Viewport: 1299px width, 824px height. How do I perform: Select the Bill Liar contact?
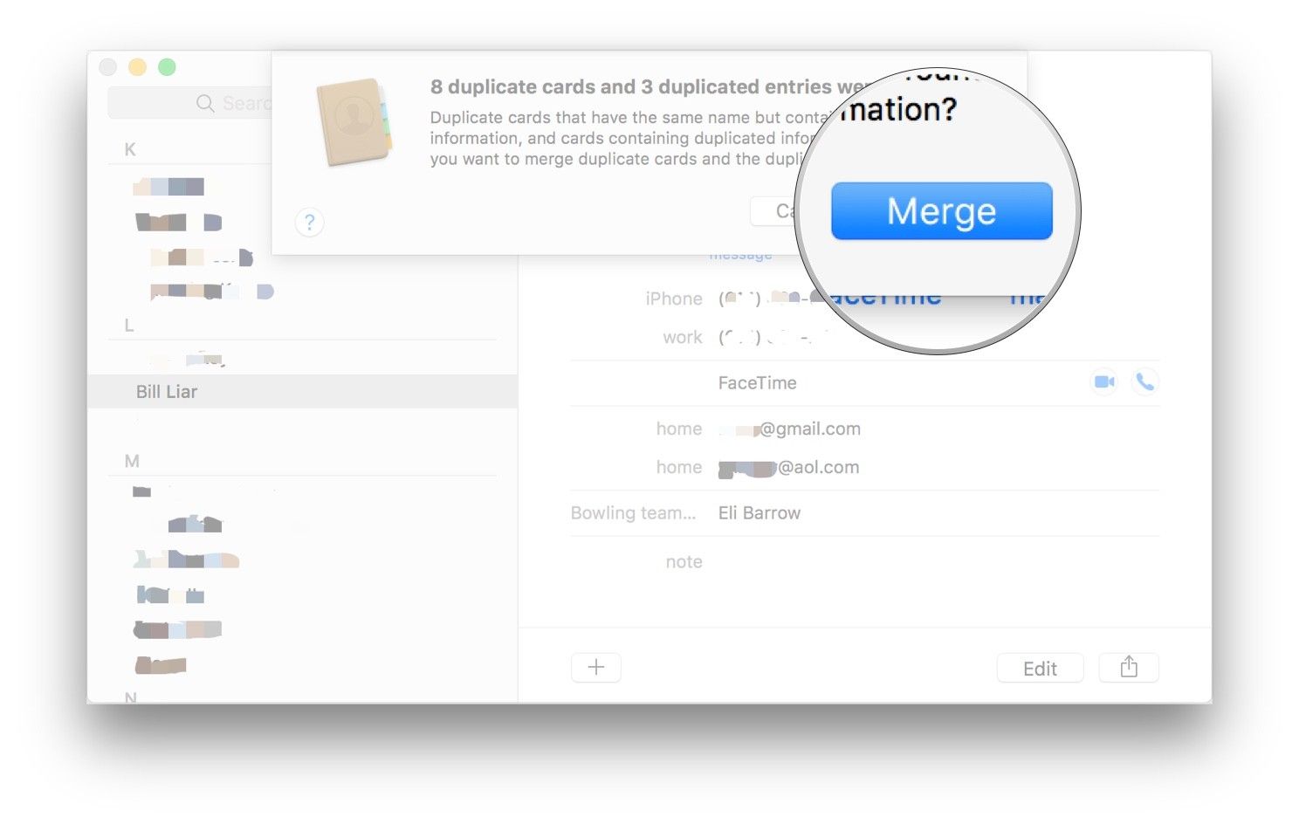coord(167,392)
